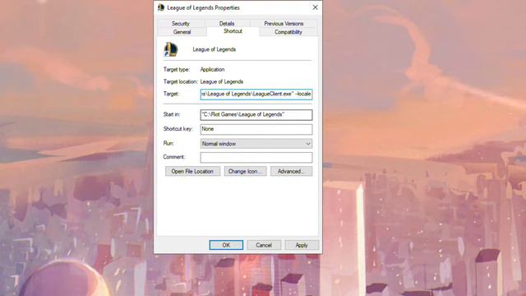The width and height of the screenshot is (526, 296).
Task: Click the Change Icon button
Action: (x=245, y=171)
